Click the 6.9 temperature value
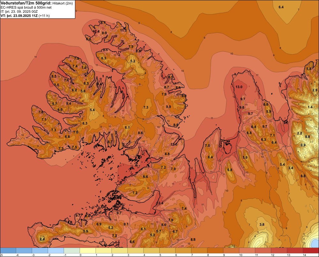 tap(99, 224)
